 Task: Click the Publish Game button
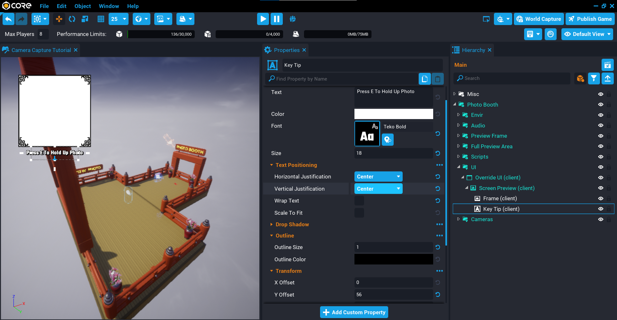590,19
